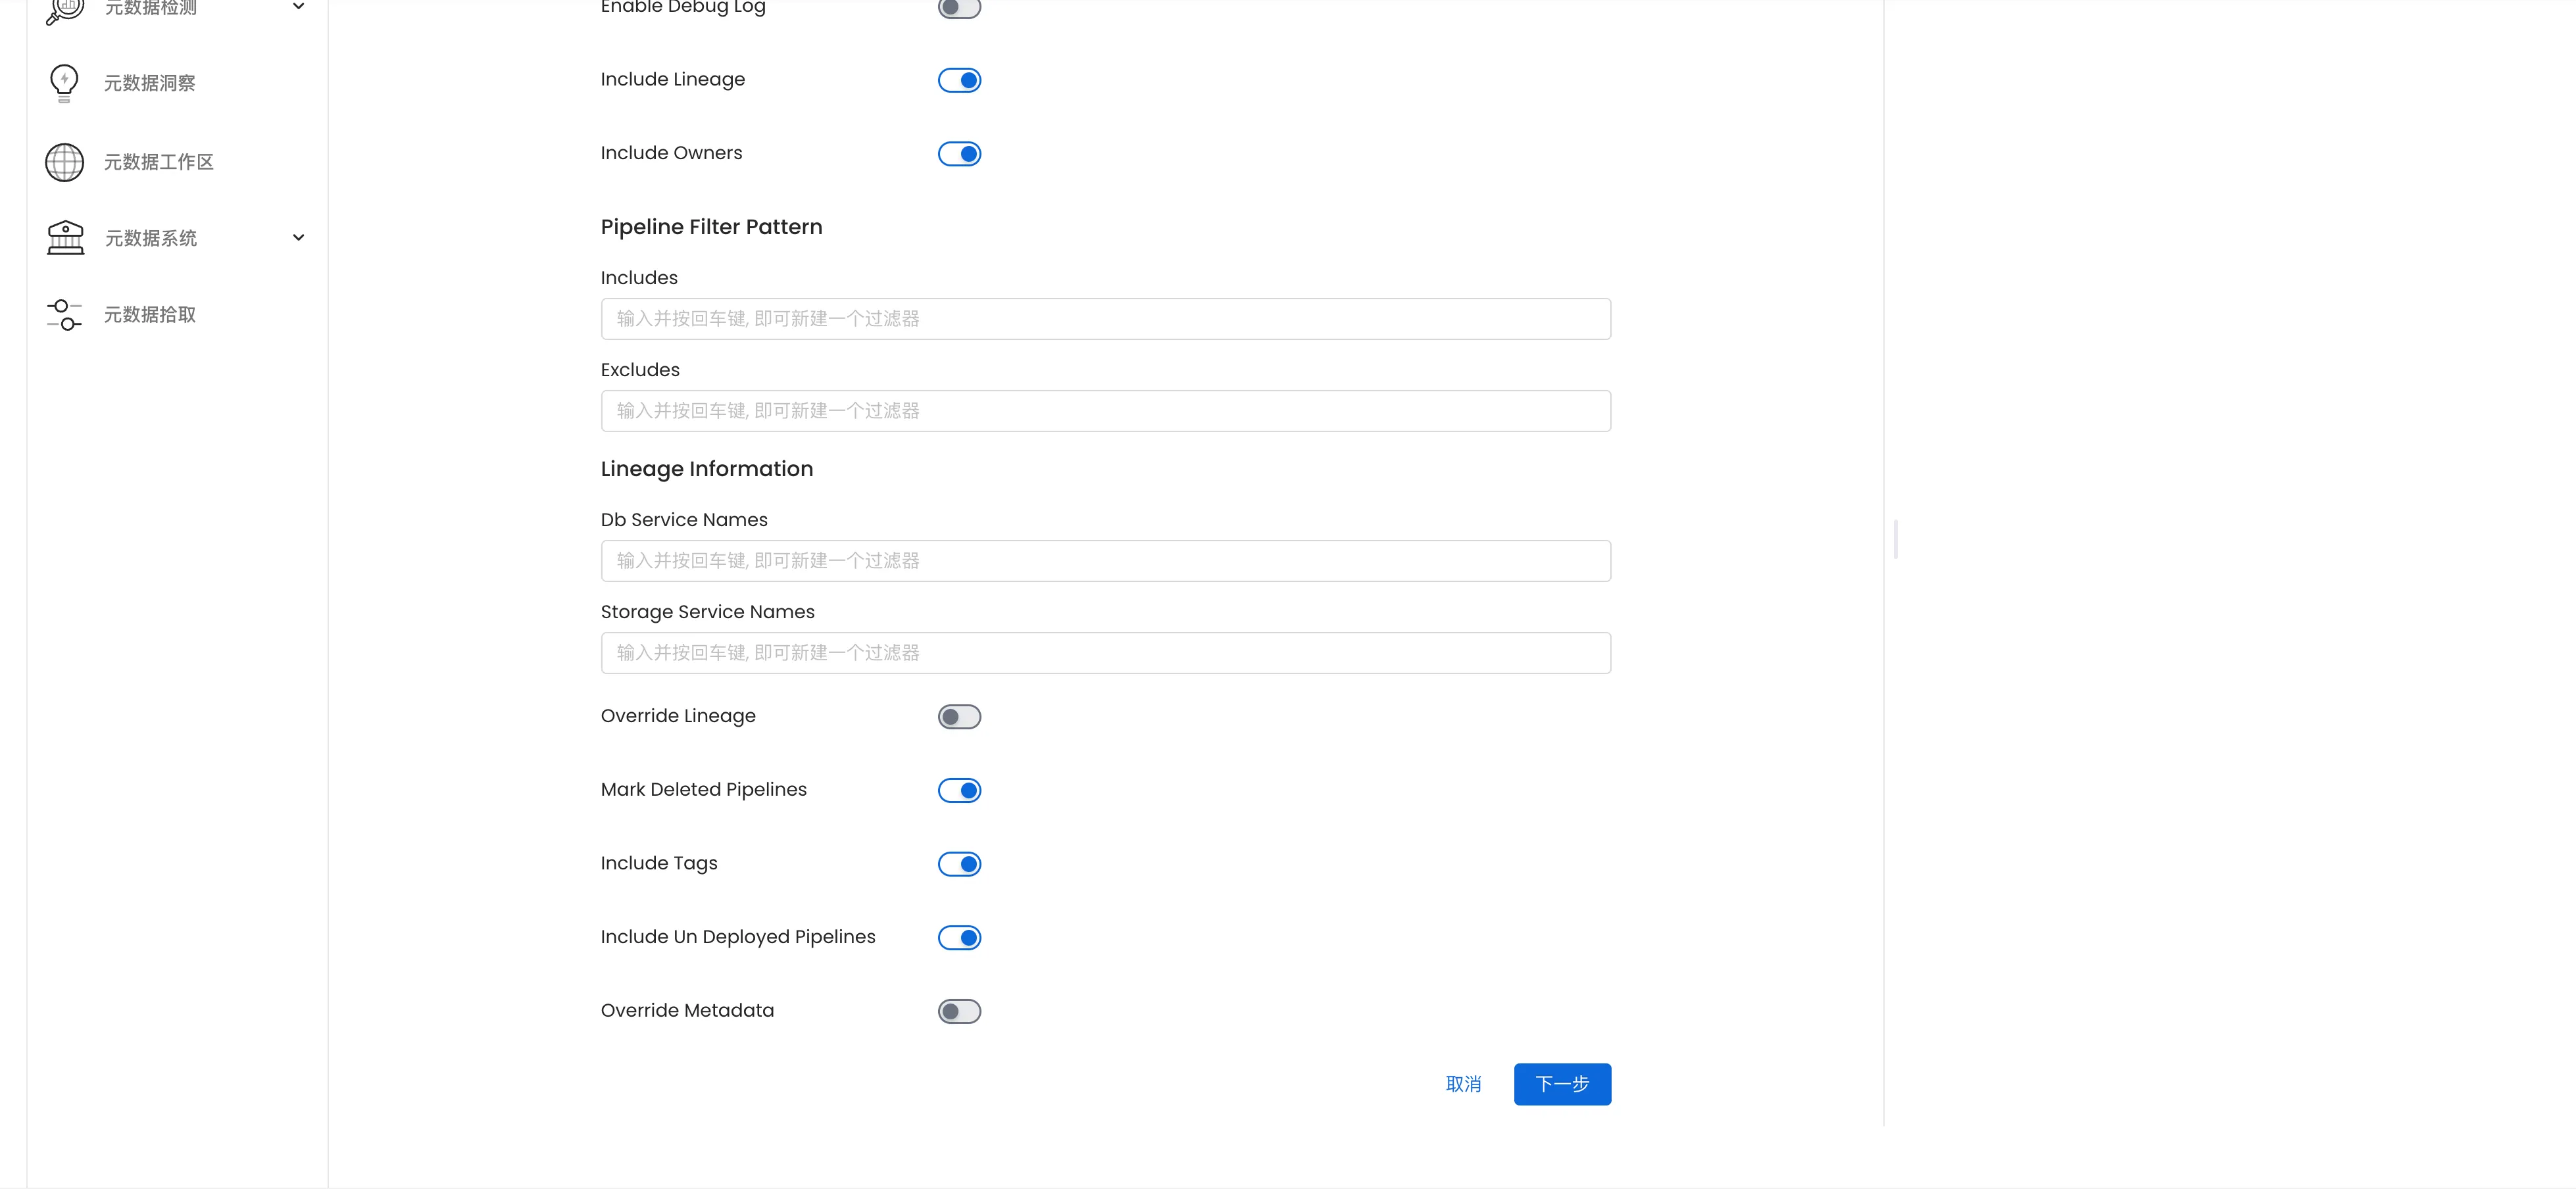Enable the Override Metadata switch
This screenshot has height=1189, width=2576.
pyautogui.click(x=959, y=1012)
